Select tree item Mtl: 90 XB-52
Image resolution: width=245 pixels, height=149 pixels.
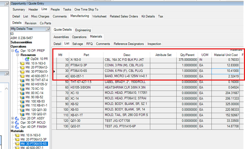tap(34, 97)
